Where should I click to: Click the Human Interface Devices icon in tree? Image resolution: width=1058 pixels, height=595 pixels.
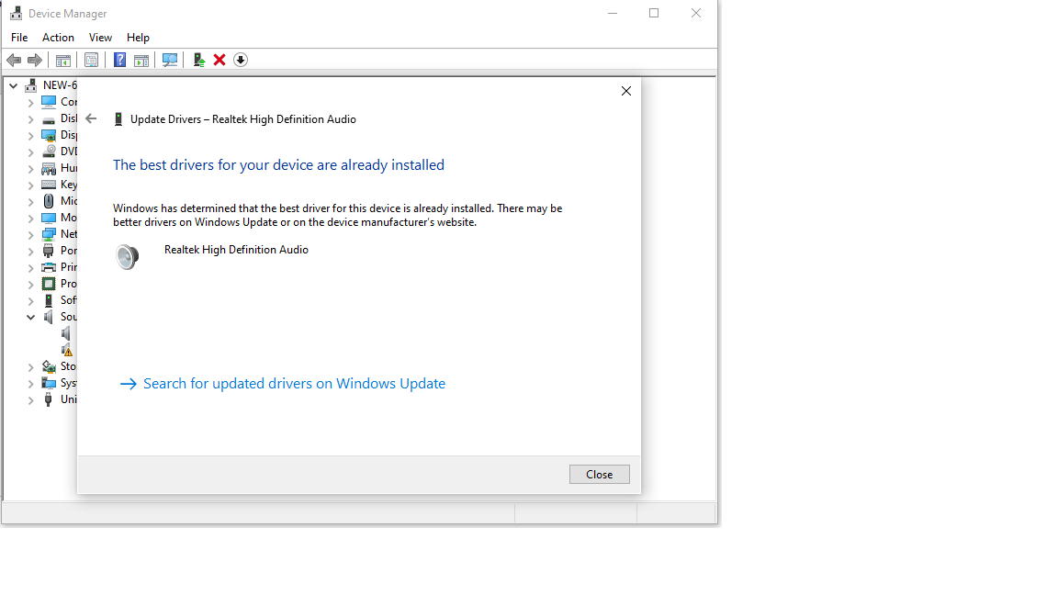[x=49, y=168]
